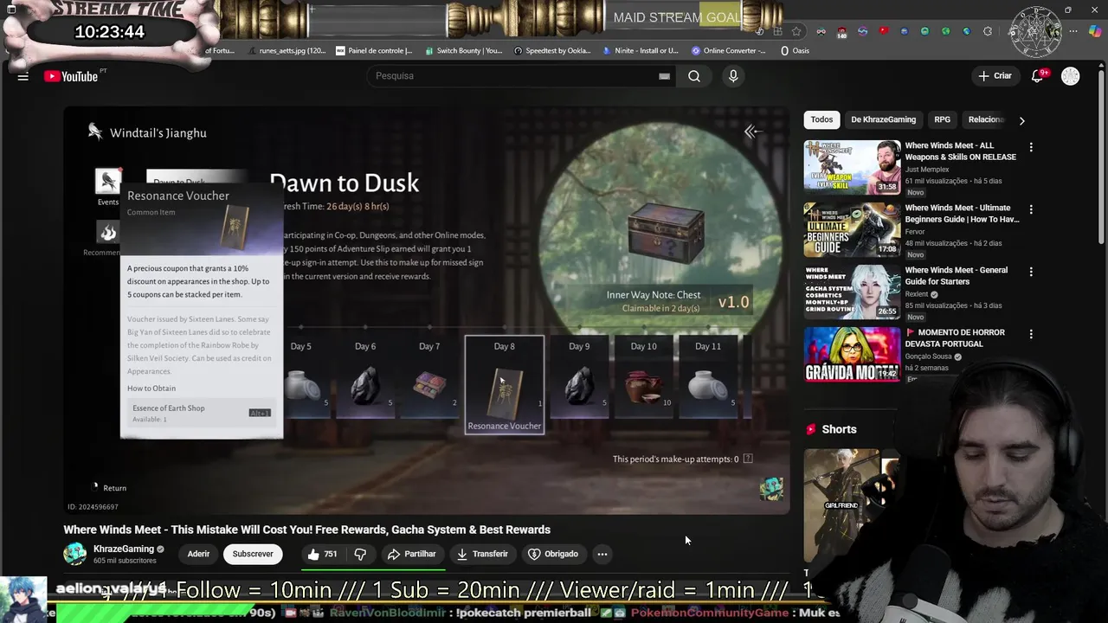
Task: Click the Obrigado thanks button
Action: 553,554
